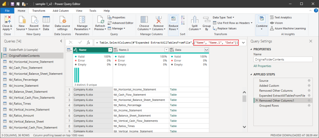Click the data preview vertical scrollbar
The width and height of the screenshot is (319, 138).
coord(244,99)
